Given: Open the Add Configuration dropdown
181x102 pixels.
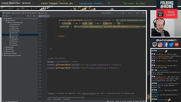Looking at the screenshot, I should pos(107,13).
